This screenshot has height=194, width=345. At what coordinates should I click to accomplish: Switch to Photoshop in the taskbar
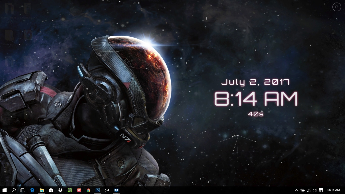coord(98,190)
